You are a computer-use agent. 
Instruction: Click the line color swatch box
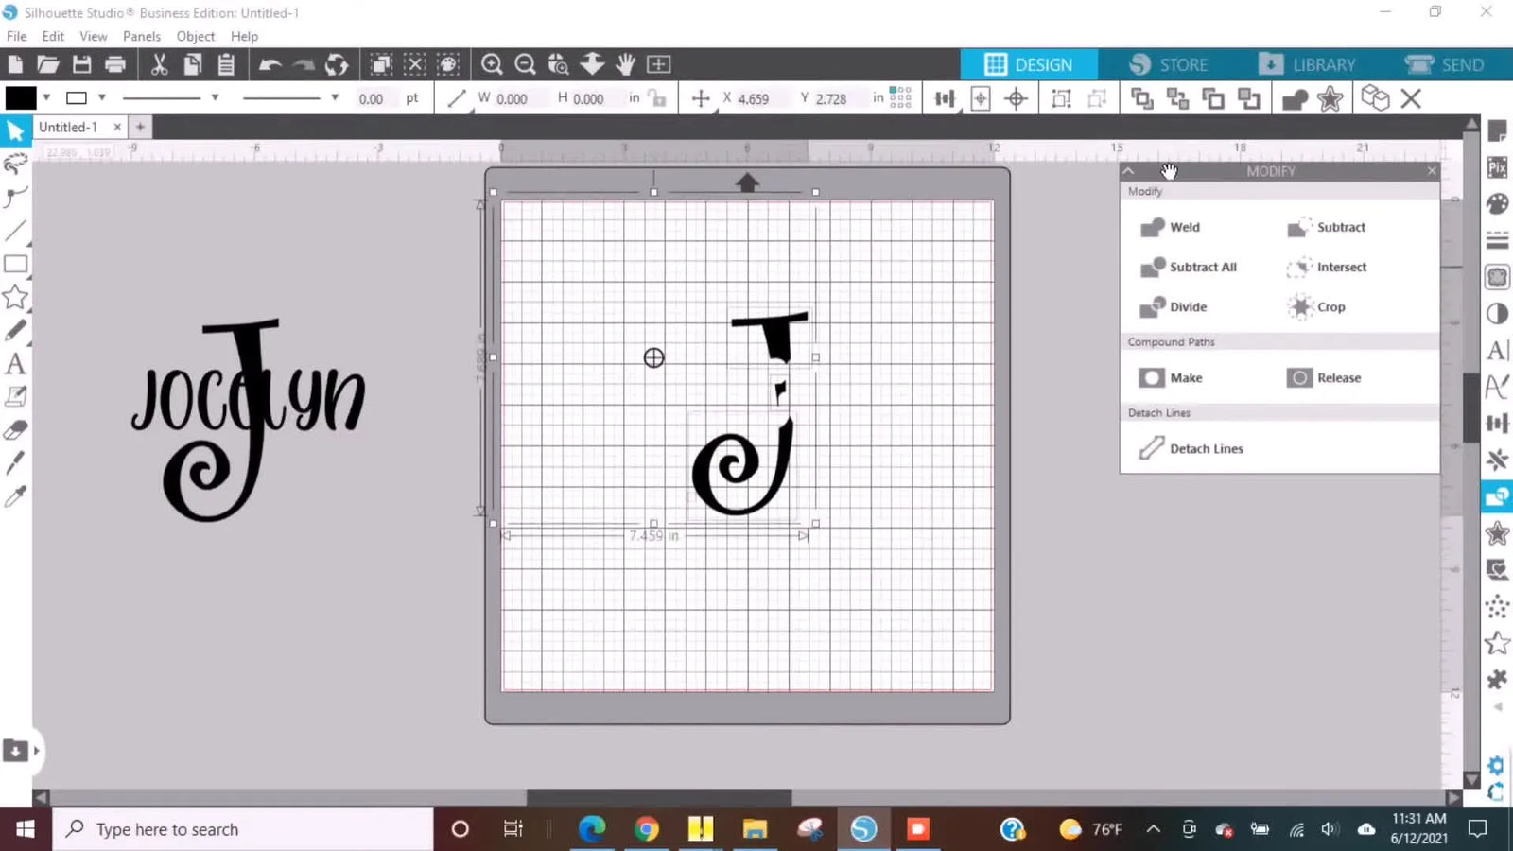click(x=77, y=97)
